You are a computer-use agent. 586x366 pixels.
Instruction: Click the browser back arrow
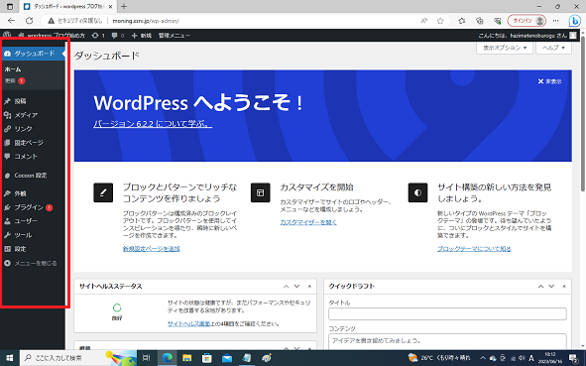point(11,21)
